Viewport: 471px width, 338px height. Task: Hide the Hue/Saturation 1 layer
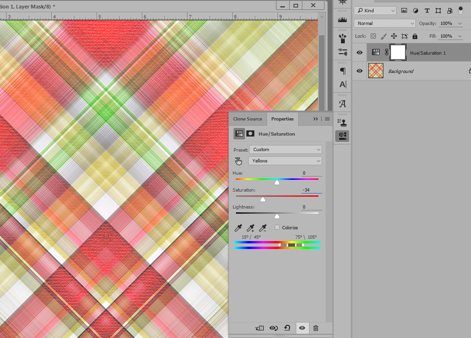point(359,53)
